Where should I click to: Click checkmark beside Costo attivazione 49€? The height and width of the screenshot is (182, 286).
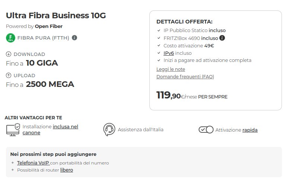[159, 45]
